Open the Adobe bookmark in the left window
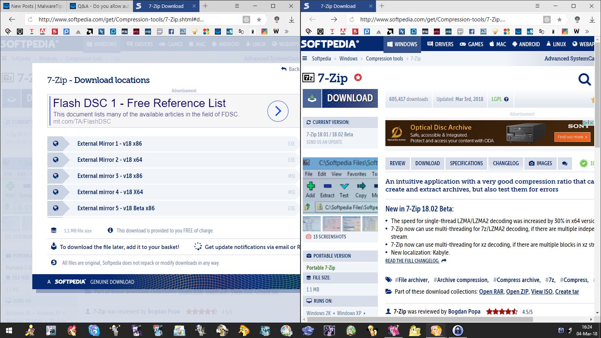 tap(43, 32)
